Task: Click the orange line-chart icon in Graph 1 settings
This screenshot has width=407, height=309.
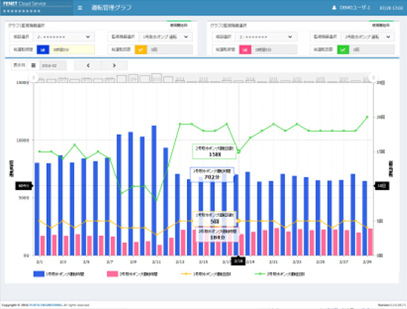Action: pyautogui.click(x=141, y=50)
